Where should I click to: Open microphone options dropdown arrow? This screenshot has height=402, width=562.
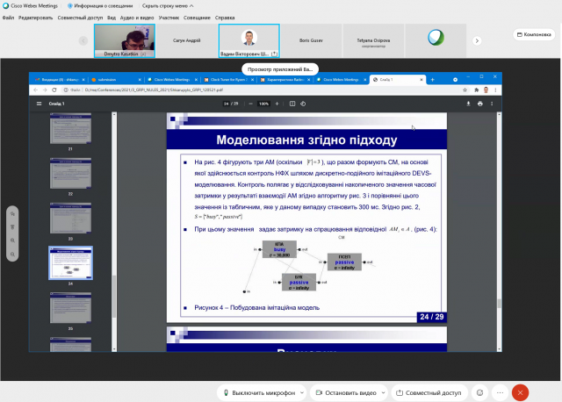[x=302, y=392]
